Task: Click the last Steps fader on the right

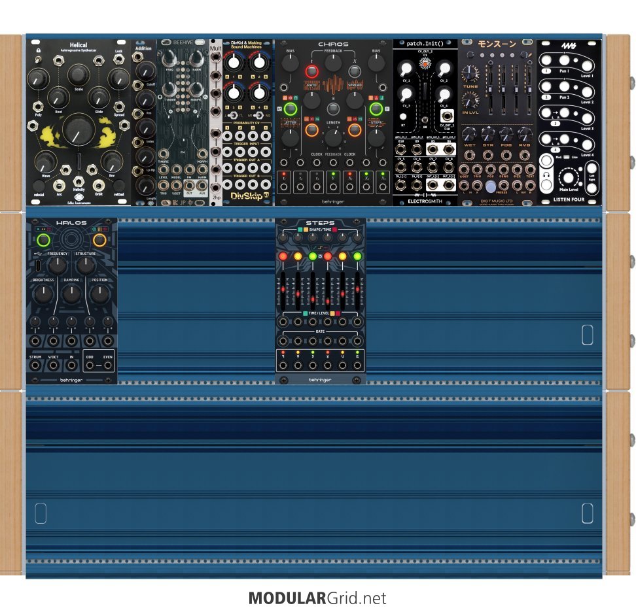Action: pos(357,290)
